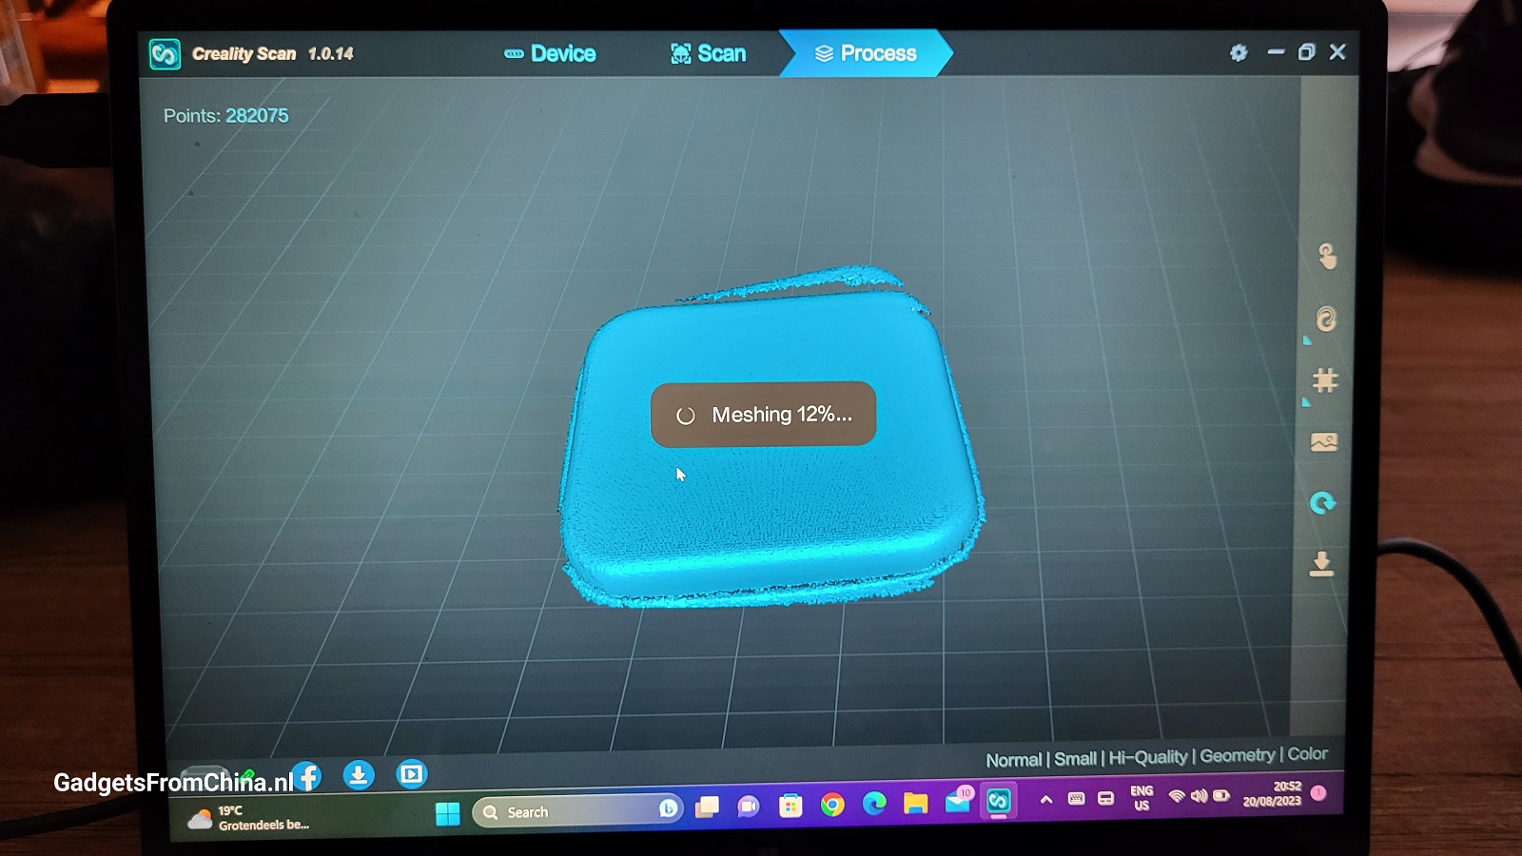
Task: Click the meshing grid tool icon
Action: click(x=1324, y=381)
